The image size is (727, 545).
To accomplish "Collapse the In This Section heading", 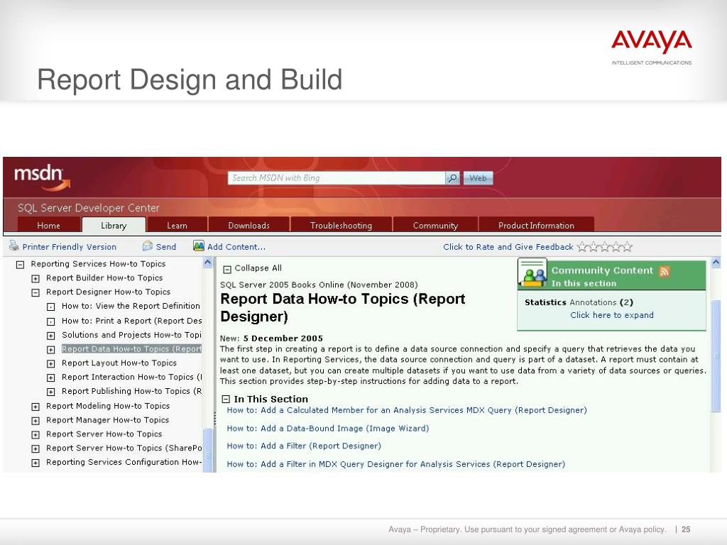I will (x=226, y=399).
